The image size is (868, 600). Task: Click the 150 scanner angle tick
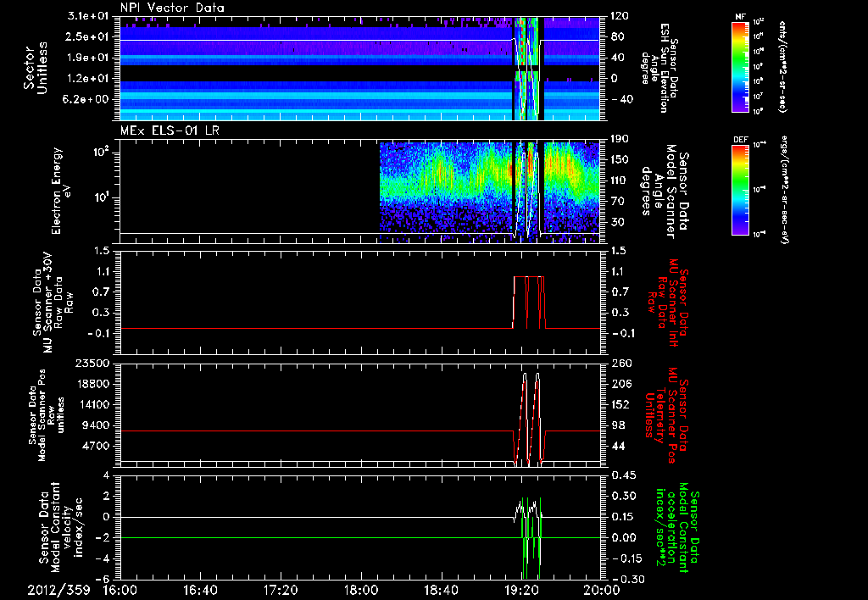619,159
